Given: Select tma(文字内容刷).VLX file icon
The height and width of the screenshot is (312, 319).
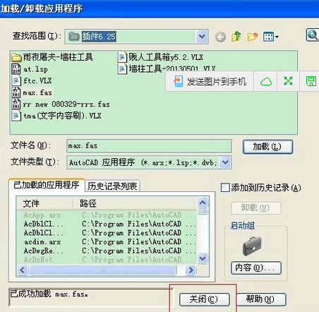Looking at the screenshot, I should point(16,116).
